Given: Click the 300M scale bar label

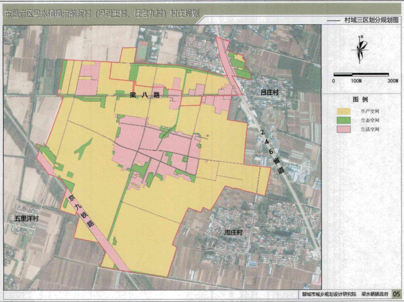Looking at the screenshot, I should coord(392,81).
